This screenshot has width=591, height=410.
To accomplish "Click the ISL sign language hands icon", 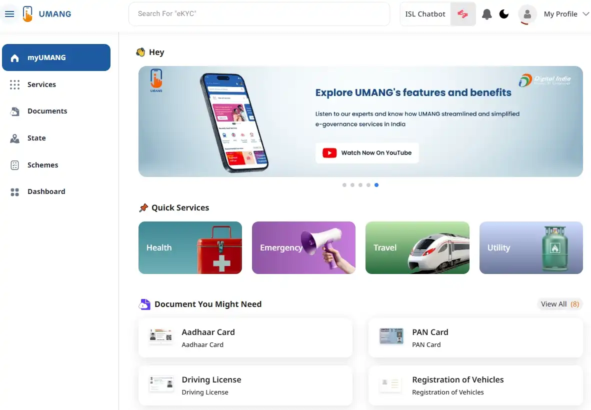I will click(x=463, y=14).
